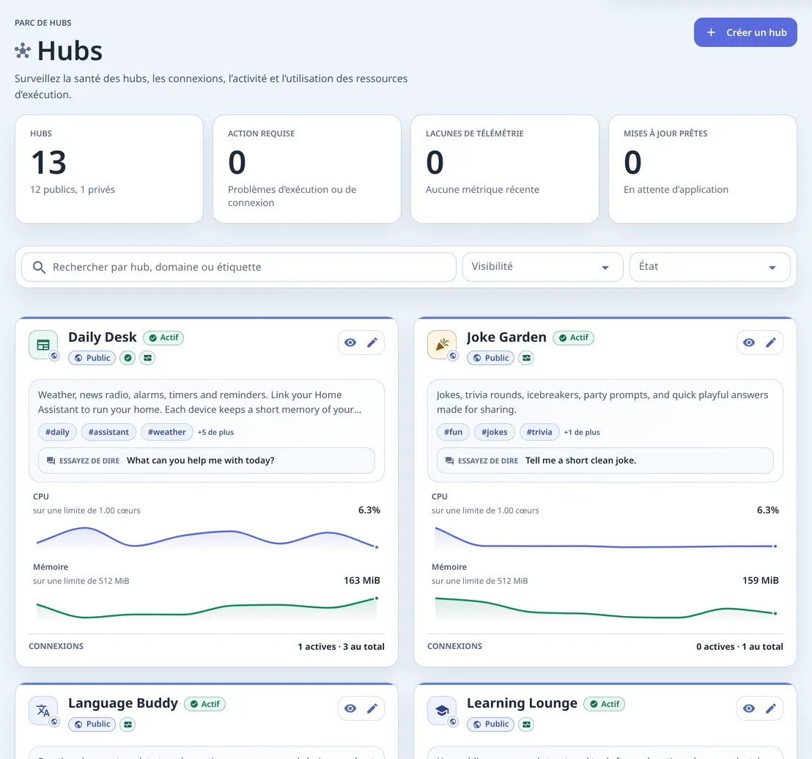812x759 pixels.
Task: Edit the Learning Lounge hub with pencil icon
Action: [x=771, y=708]
